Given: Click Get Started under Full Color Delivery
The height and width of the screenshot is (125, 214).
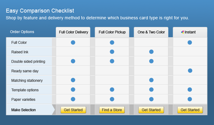Looking at the screenshot, I should click(x=73, y=110).
